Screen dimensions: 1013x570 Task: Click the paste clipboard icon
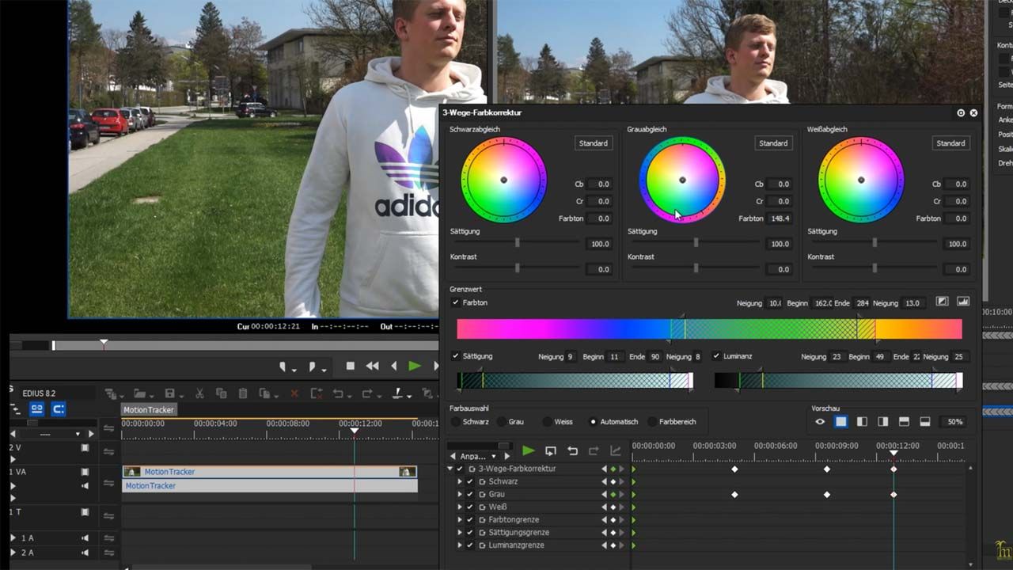pos(243,393)
